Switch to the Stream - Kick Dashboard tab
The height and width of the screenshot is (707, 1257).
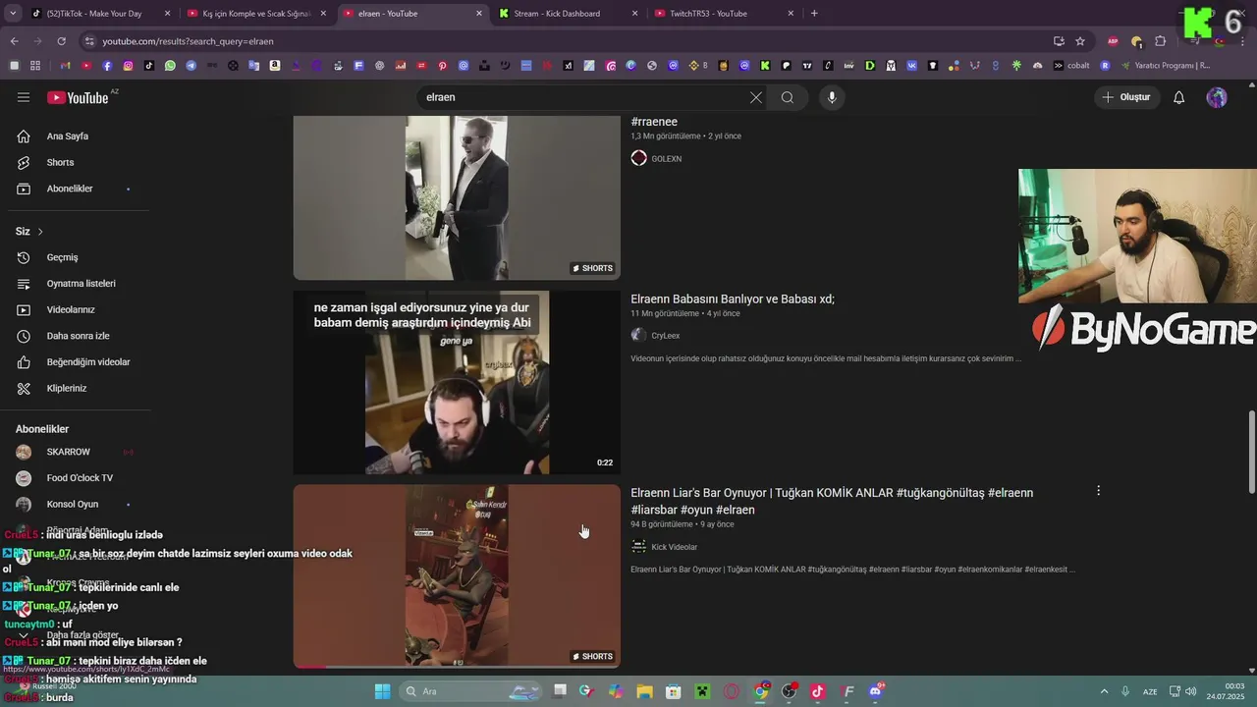pyautogui.click(x=569, y=14)
